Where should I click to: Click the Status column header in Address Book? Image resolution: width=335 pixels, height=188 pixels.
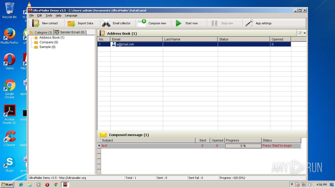tap(244, 39)
